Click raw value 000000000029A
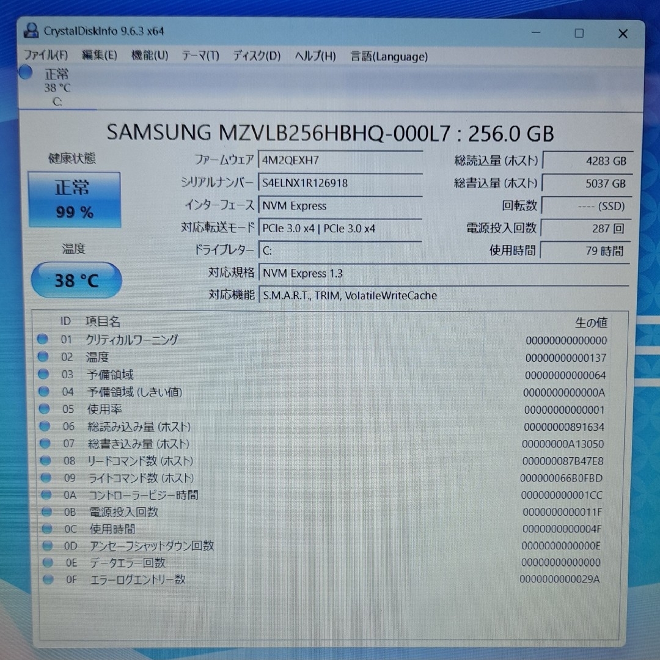Viewport: 660px width, 660px height. [559, 579]
